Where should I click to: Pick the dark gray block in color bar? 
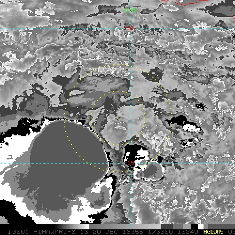pyautogui.click(x=167, y=227)
